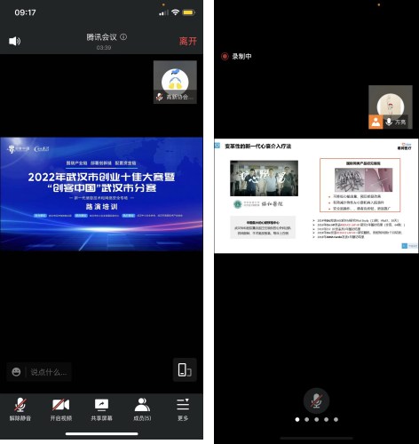Tap the microphone icon beside 万亮

[x=389, y=122]
